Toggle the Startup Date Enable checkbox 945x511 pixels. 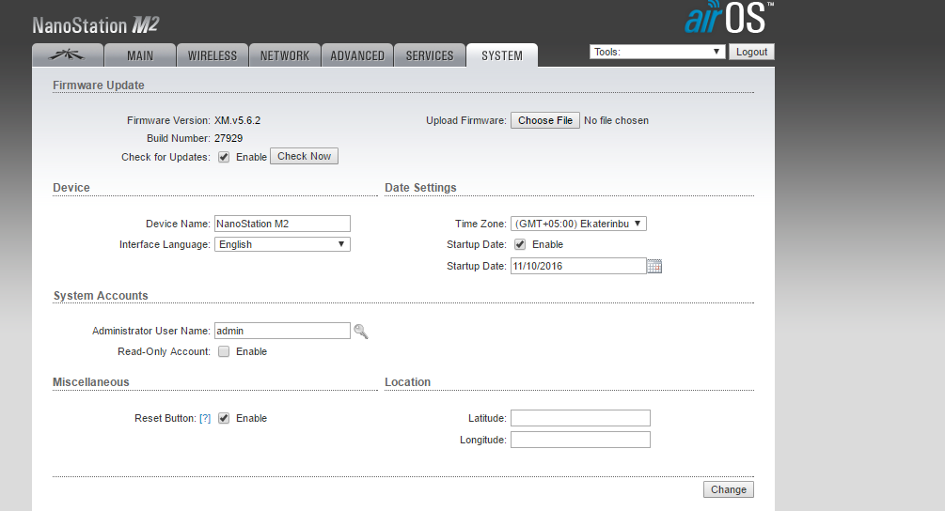point(519,244)
